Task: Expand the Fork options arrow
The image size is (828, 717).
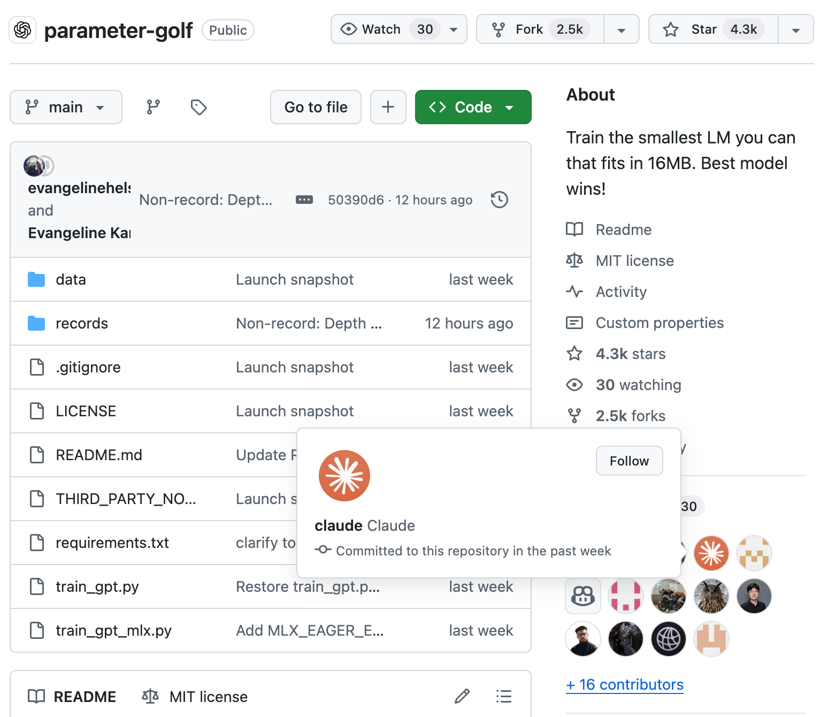Action: tap(622, 29)
